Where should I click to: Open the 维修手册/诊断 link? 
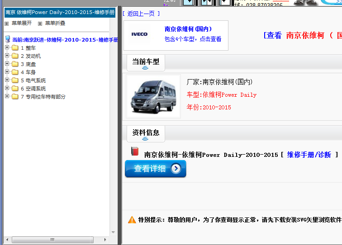(309, 155)
